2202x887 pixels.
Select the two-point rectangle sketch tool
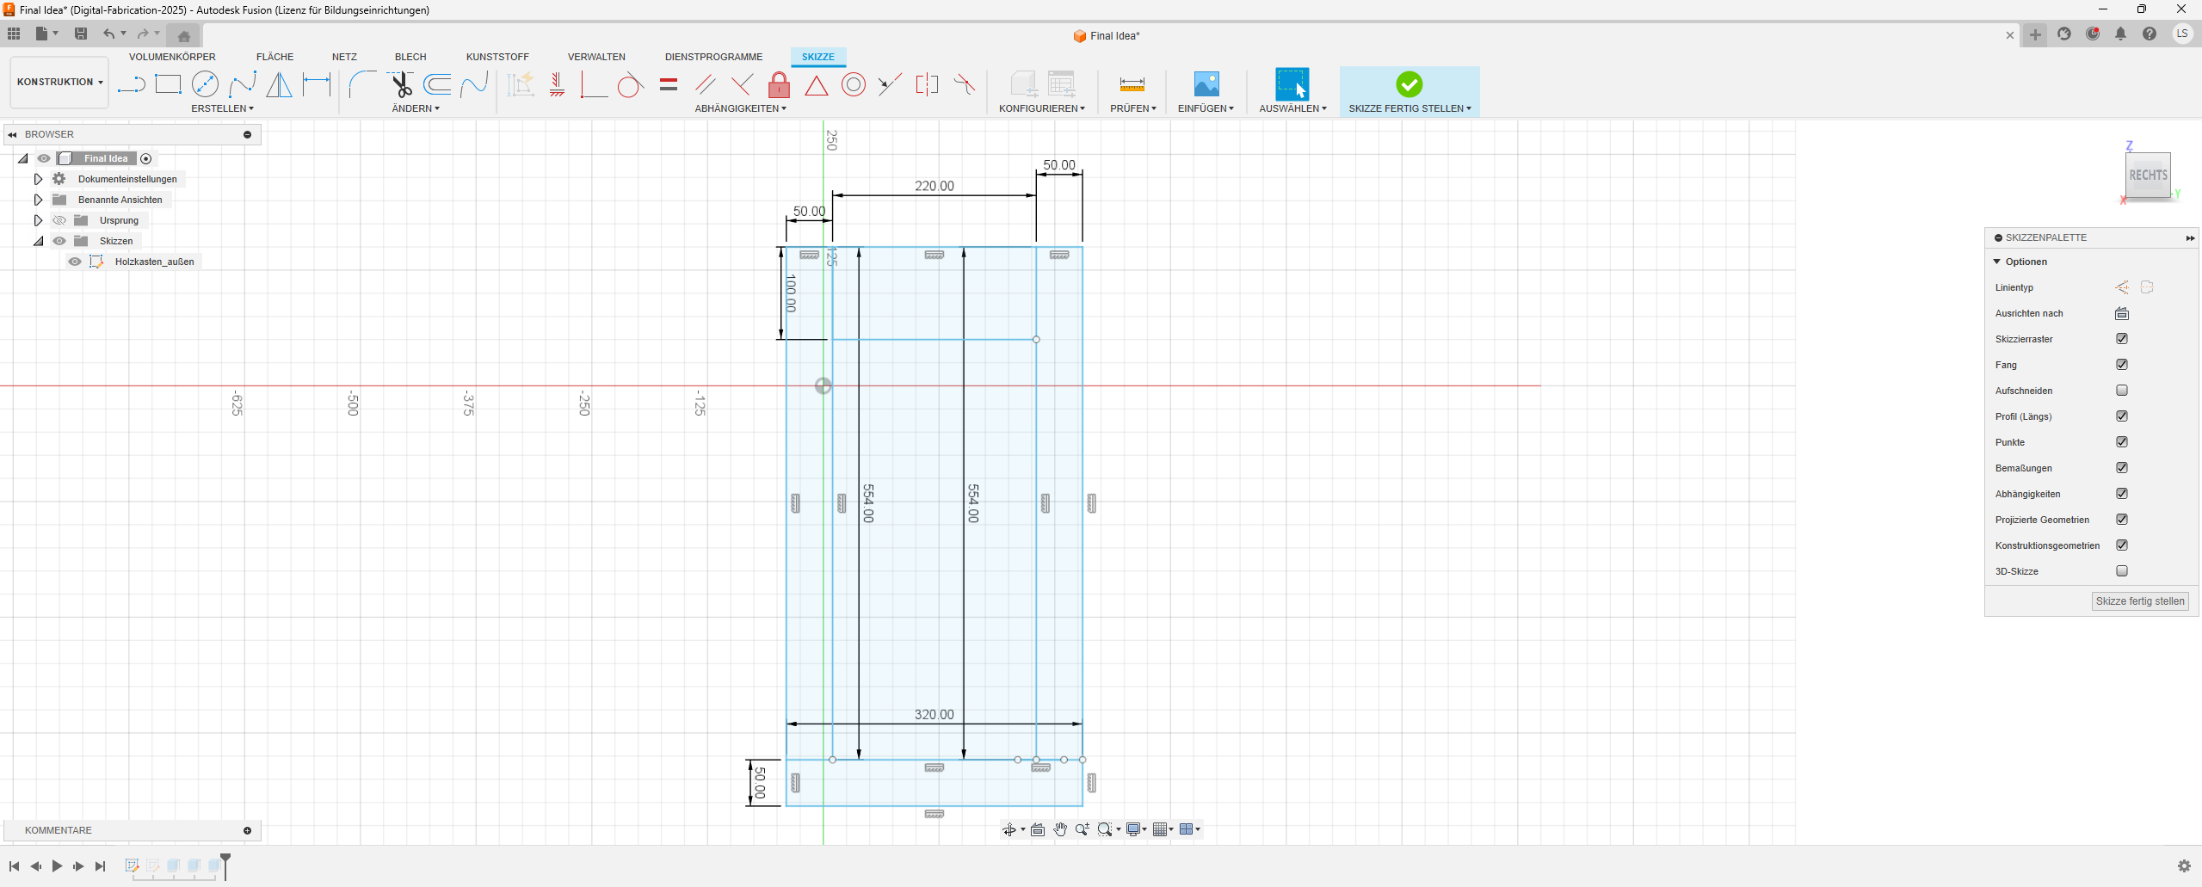pyautogui.click(x=168, y=84)
